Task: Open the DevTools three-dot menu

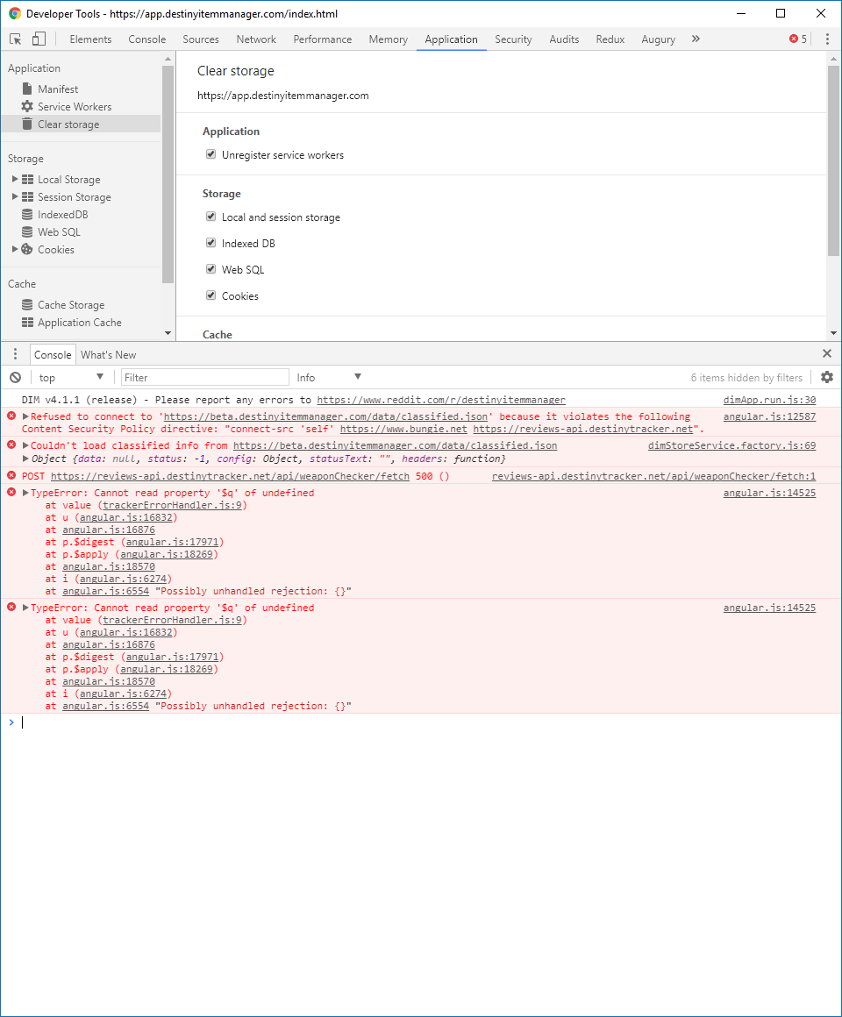Action: (x=827, y=39)
